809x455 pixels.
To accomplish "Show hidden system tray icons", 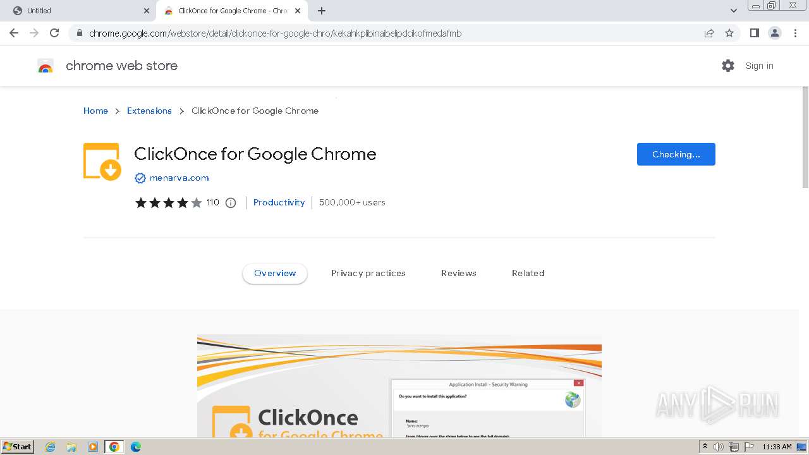I will tap(705, 447).
